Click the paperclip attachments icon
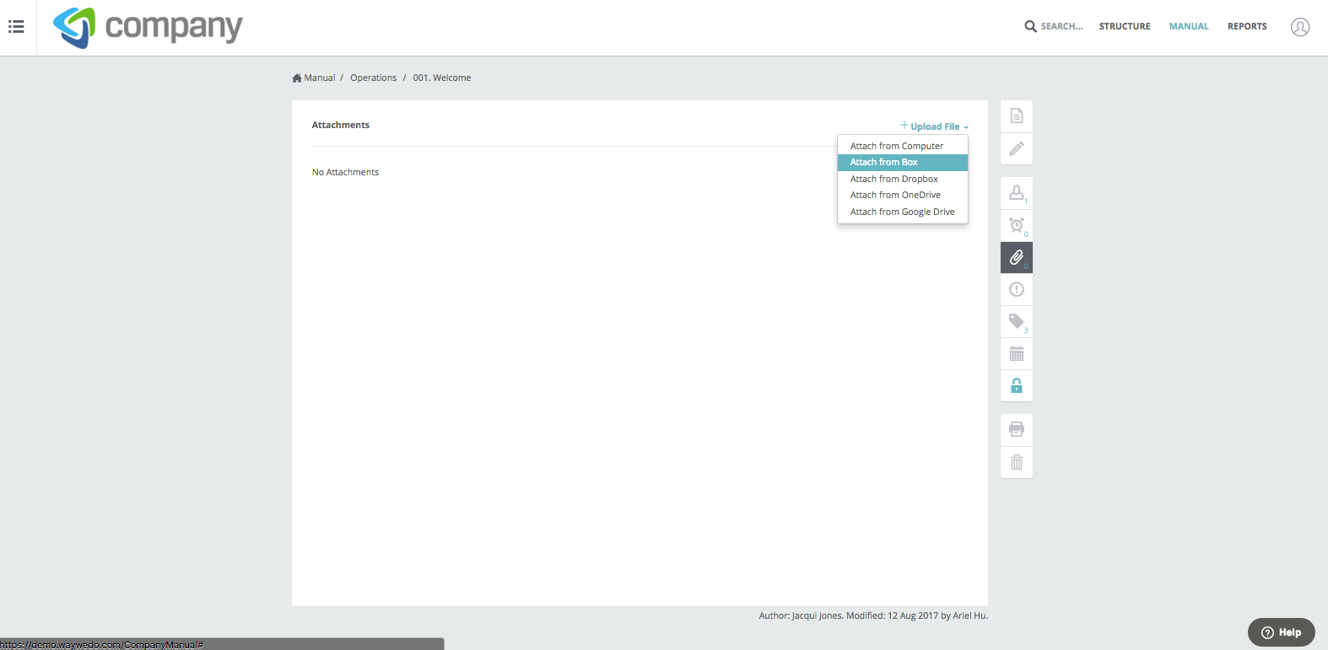This screenshot has width=1328, height=650. point(1017,257)
